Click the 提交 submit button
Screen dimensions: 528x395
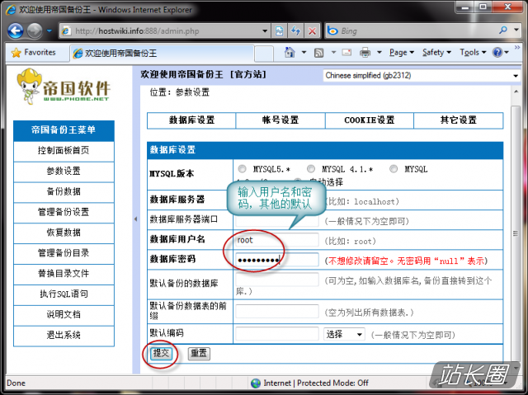(161, 353)
